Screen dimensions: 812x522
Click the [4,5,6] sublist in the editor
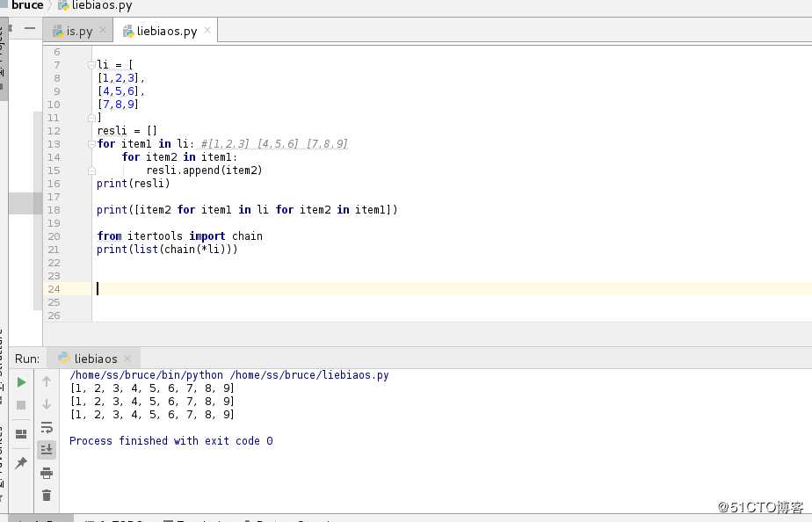(118, 91)
